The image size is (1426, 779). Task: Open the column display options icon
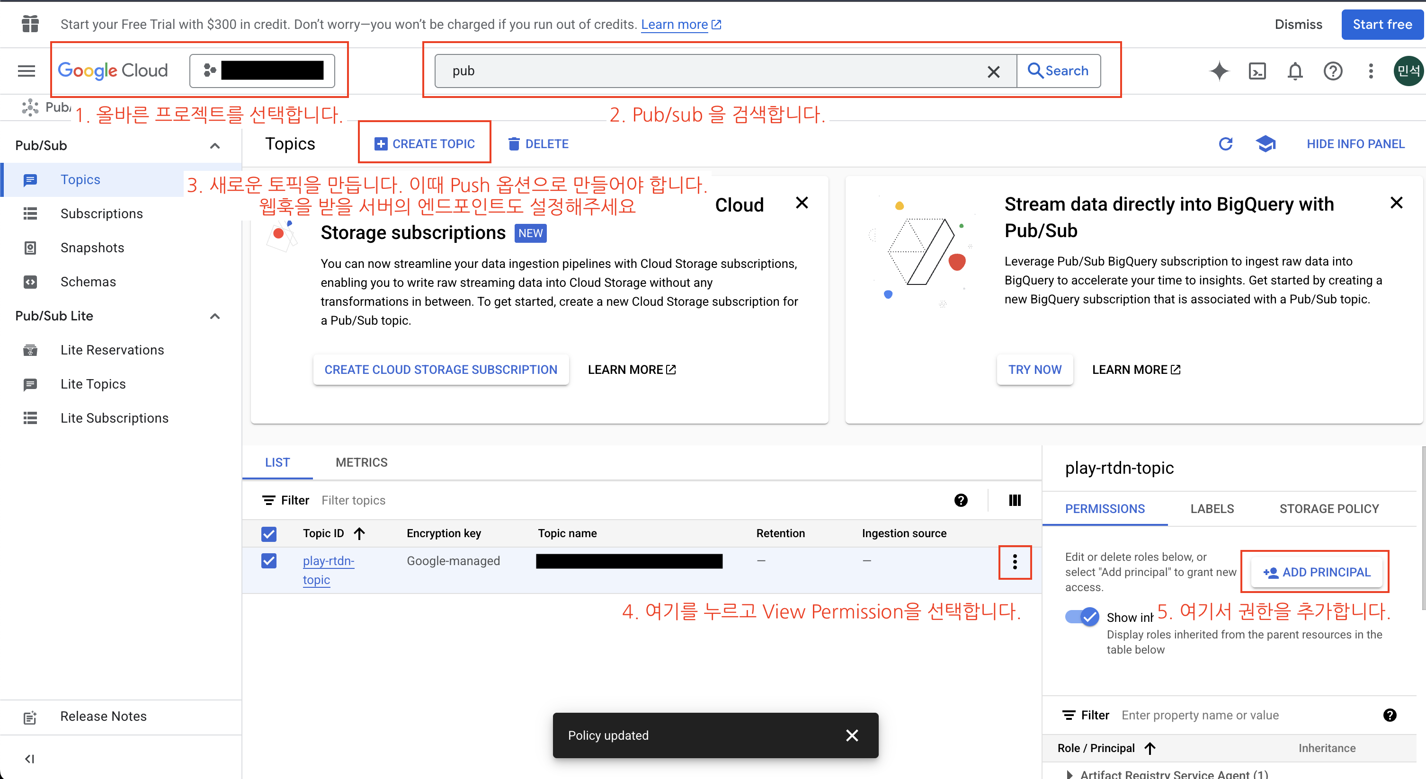pyautogui.click(x=1015, y=500)
